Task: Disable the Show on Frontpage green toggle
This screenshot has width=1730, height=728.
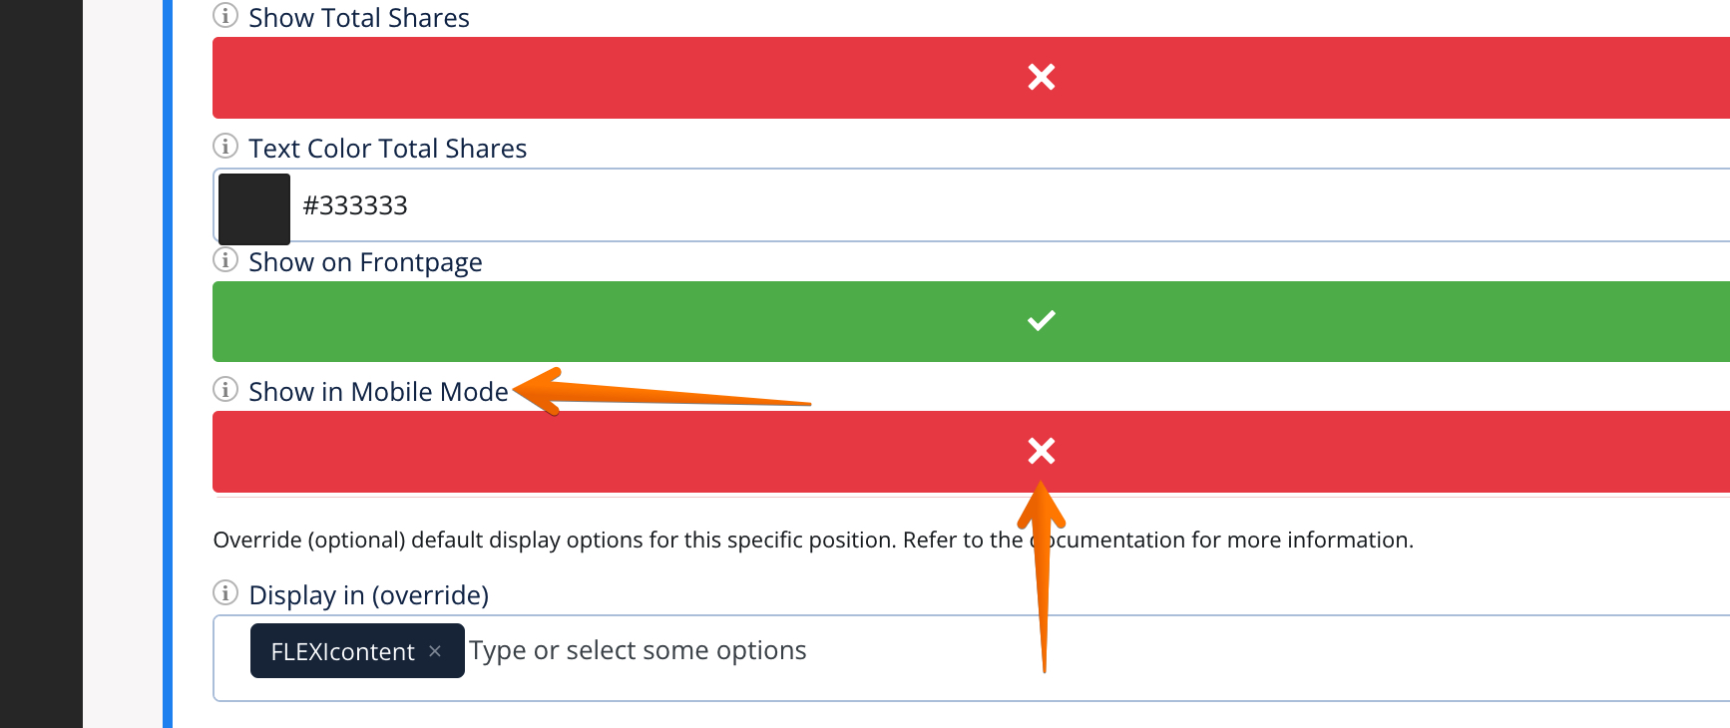Action: (x=1041, y=321)
